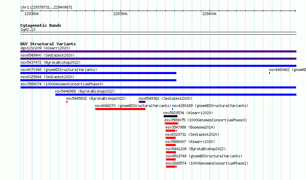Open the nsv4519748 (gnomADStructuralVariants) label
Screen dimensions: 306x180
(x=204, y=156)
